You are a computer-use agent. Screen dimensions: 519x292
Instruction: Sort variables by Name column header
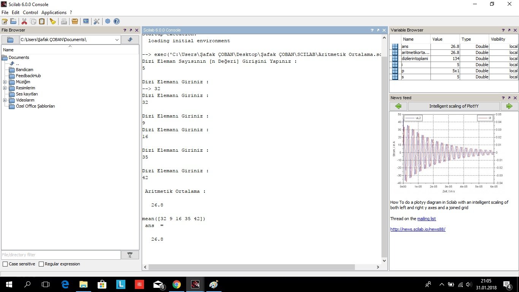click(x=416, y=39)
